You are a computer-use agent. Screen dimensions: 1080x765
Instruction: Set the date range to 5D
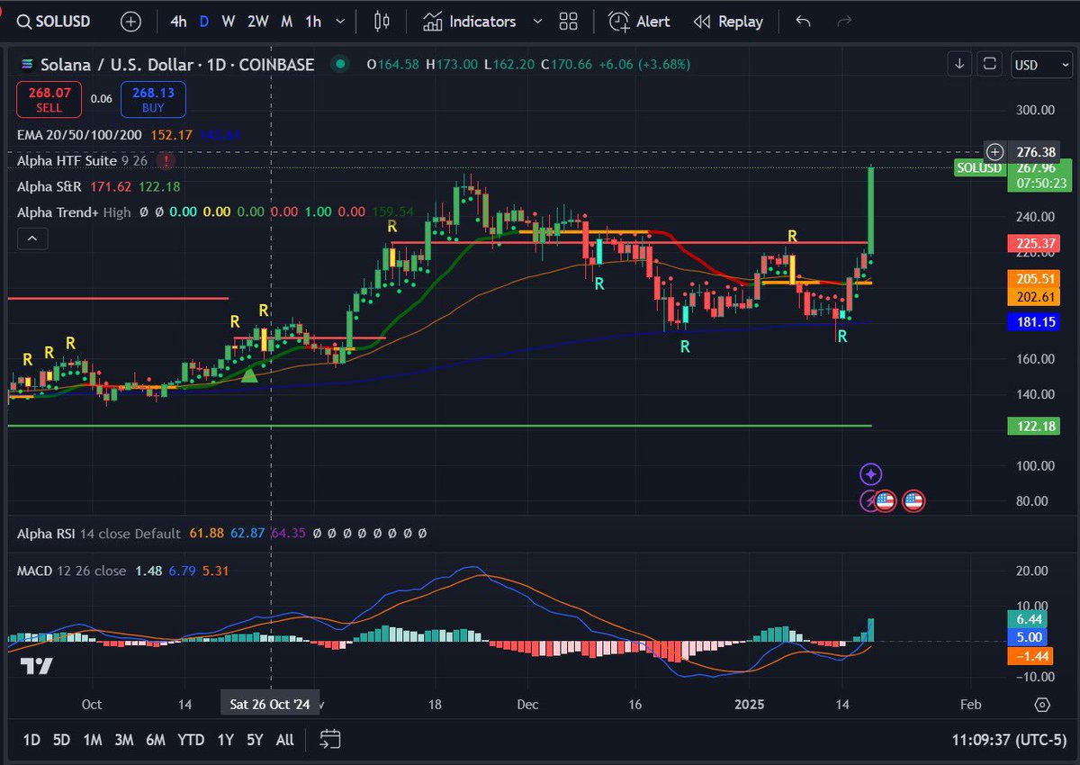[x=61, y=740]
